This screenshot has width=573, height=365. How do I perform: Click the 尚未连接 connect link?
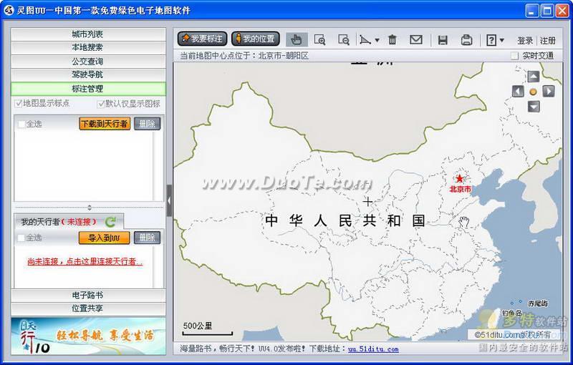coord(85,262)
